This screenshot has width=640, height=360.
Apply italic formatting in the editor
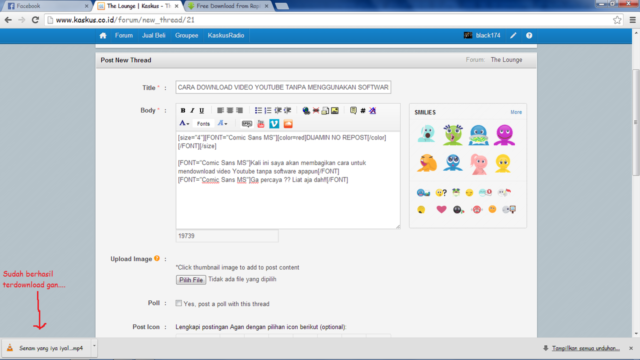(192, 110)
